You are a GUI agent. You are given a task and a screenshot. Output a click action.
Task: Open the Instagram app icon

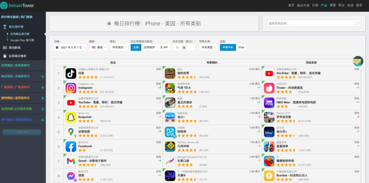click(x=71, y=88)
